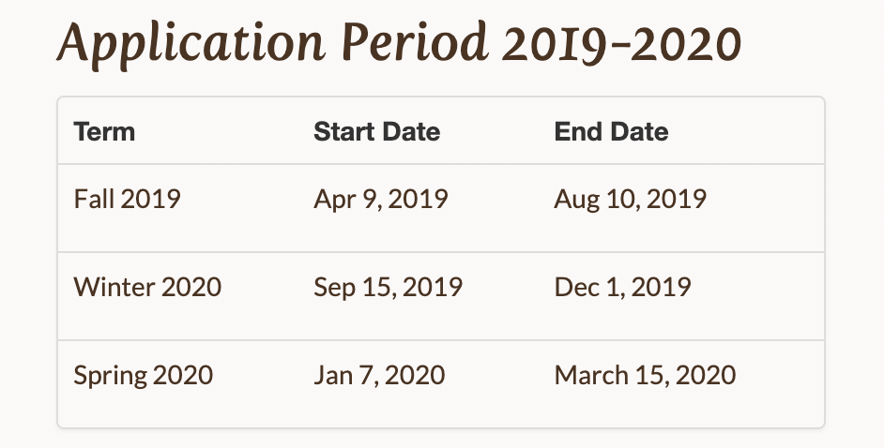Click the word 'End' in the column header
884x448 pixels.
pos(576,131)
